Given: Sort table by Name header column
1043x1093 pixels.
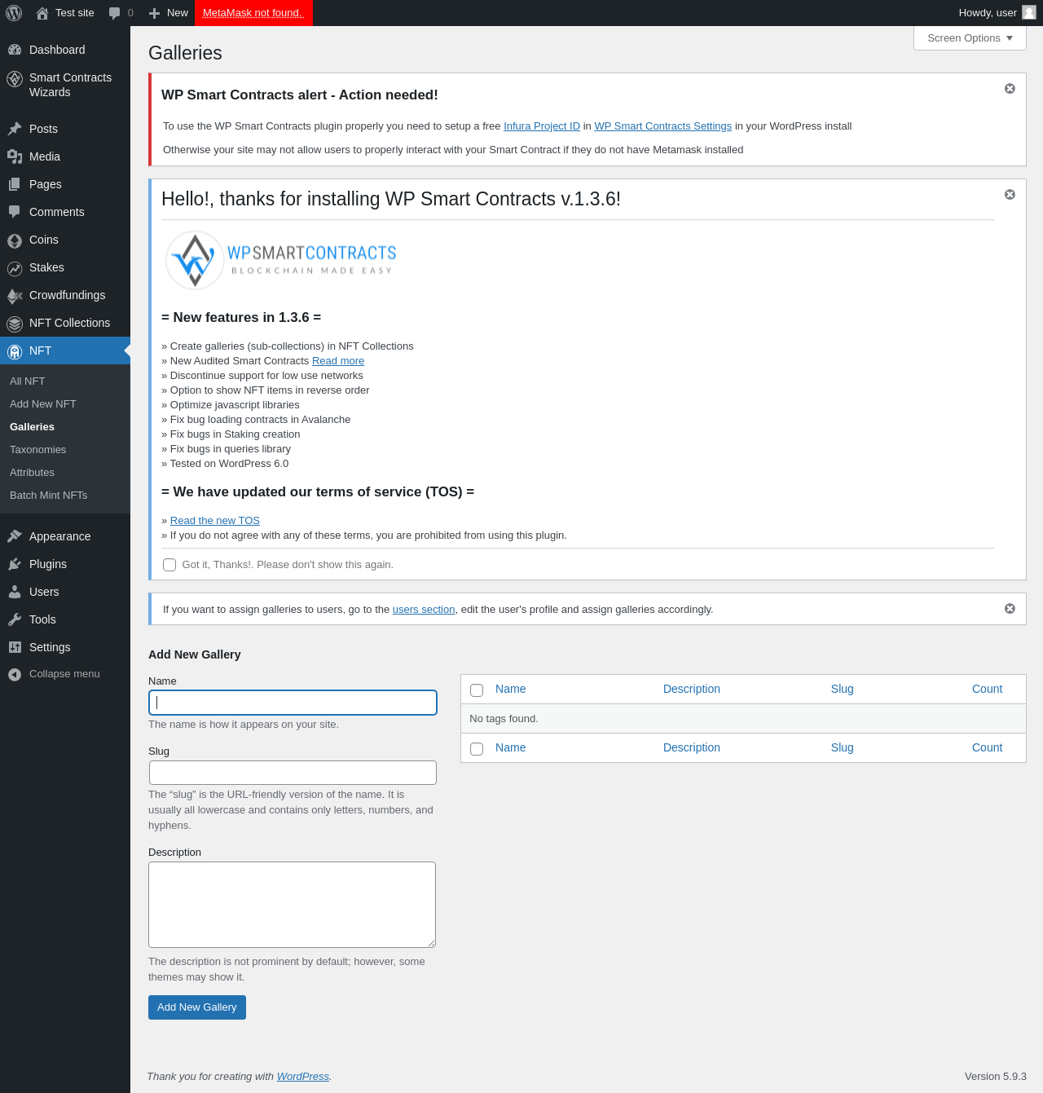Looking at the screenshot, I should pyautogui.click(x=511, y=689).
